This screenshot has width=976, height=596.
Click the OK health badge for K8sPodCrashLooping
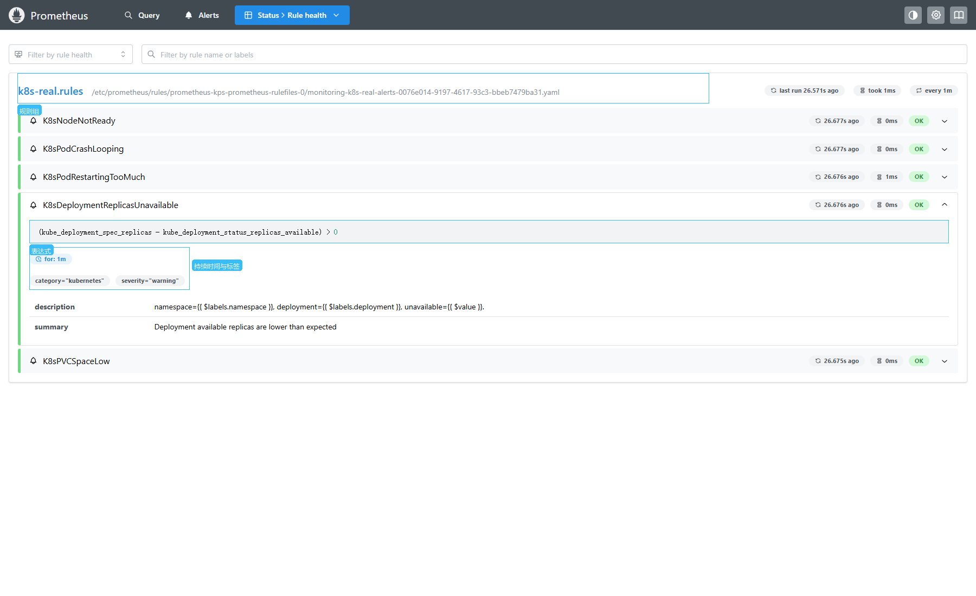(919, 149)
